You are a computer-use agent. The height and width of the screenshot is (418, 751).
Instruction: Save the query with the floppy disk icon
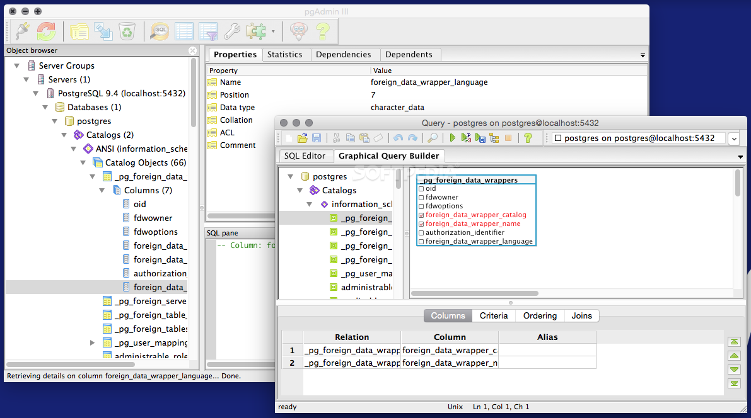coord(317,138)
